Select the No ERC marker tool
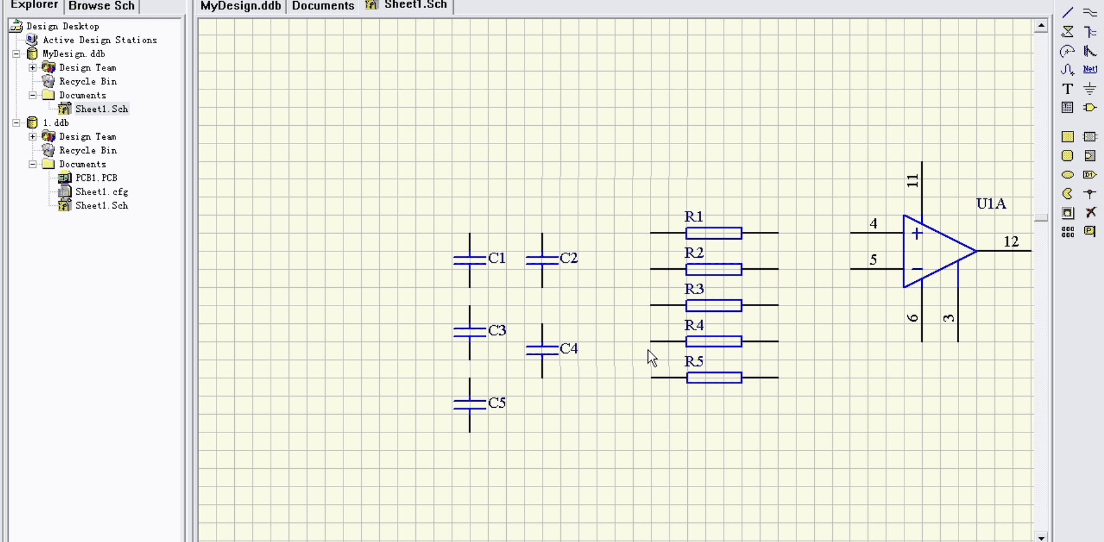Screen dimensions: 1104x542 point(1090,213)
